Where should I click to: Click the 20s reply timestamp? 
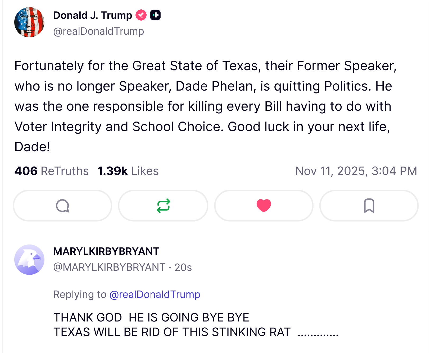(183, 267)
